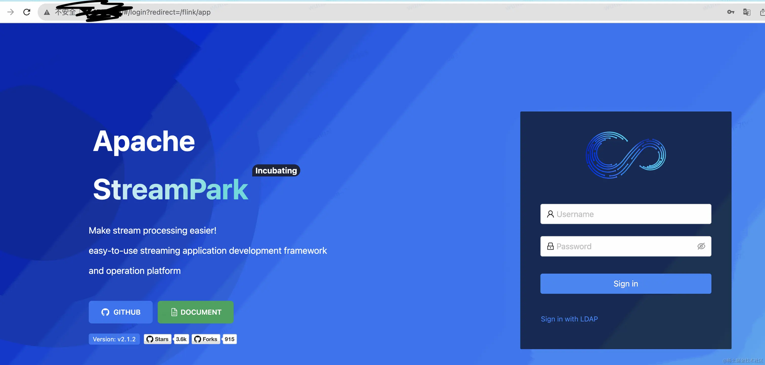Click the user icon in Username field
Image resolution: width=765 pixels, height=365 pixels.
pyautogui.click(x=550, y=214)
